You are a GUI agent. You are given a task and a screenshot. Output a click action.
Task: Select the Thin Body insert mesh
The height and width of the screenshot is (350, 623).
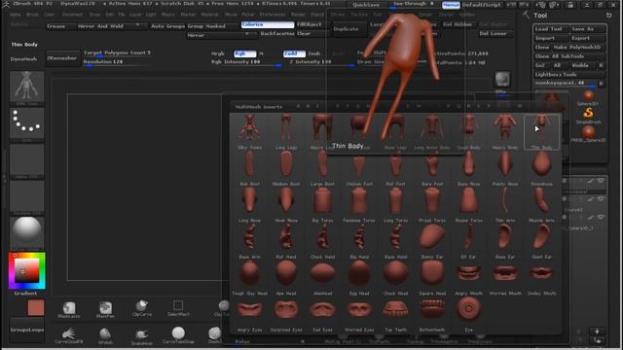pyautogui.click(x=541, y=132)
